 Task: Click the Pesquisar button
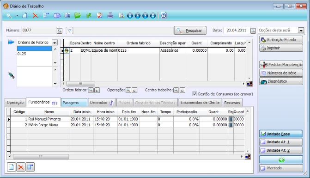[190, 31]
